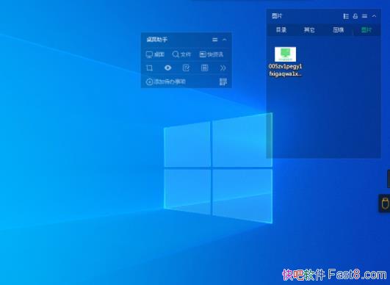Switch to the 压缩 tab

[x=339, y=30]
